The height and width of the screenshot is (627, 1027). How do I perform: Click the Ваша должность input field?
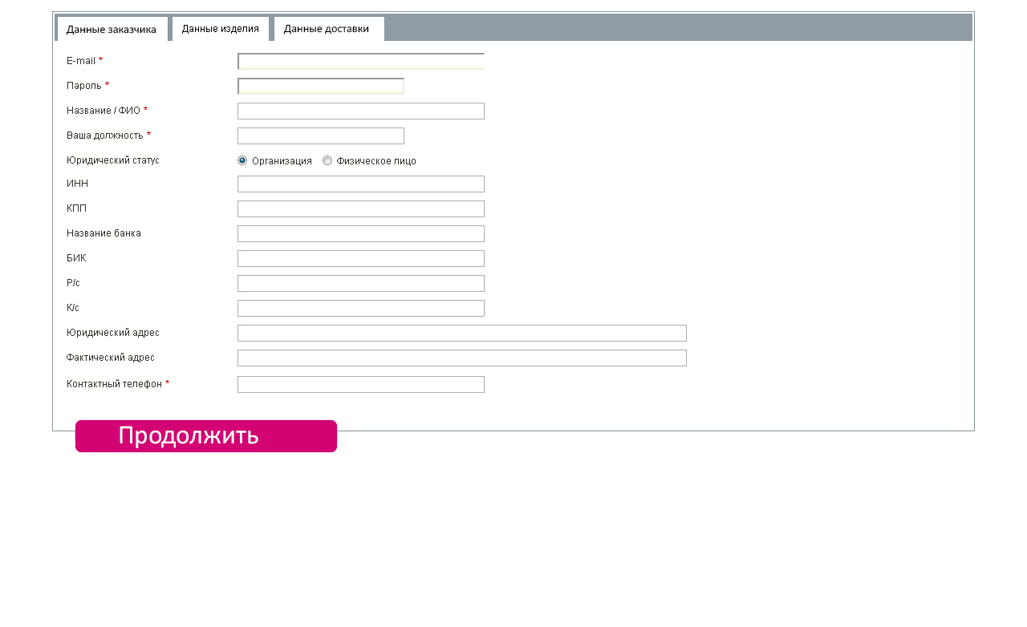321,136
